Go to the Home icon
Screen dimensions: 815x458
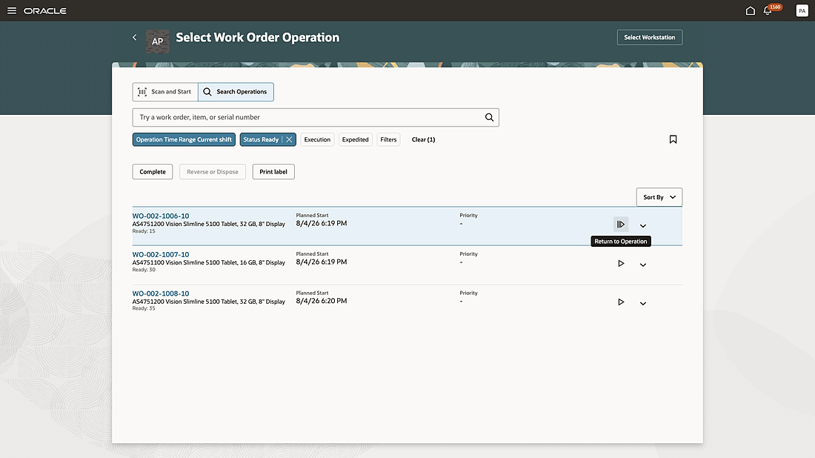750,10
